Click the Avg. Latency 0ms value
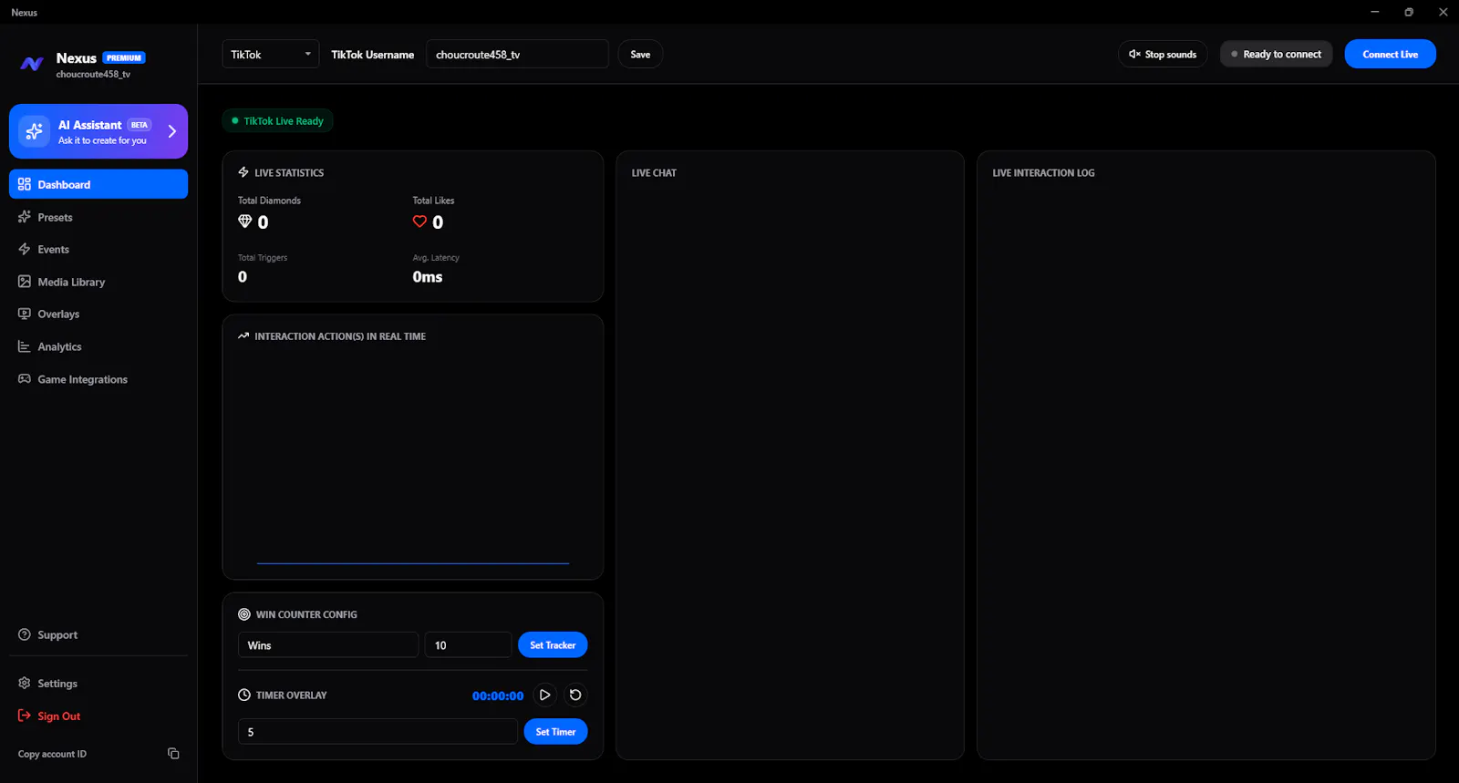 (x=428, y=277)
